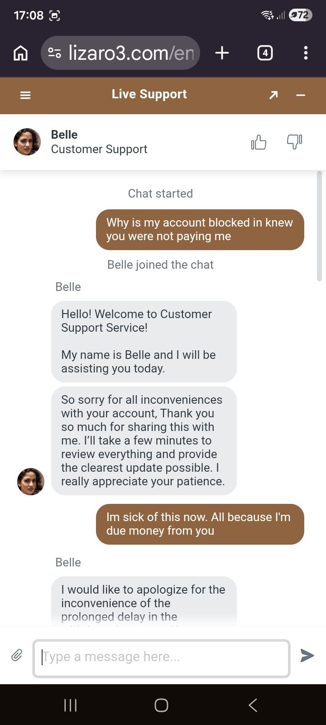This screenshot has height=725, width=326.
Task: Pop out the chat with the arrow icon
Action: click(273, 95)
